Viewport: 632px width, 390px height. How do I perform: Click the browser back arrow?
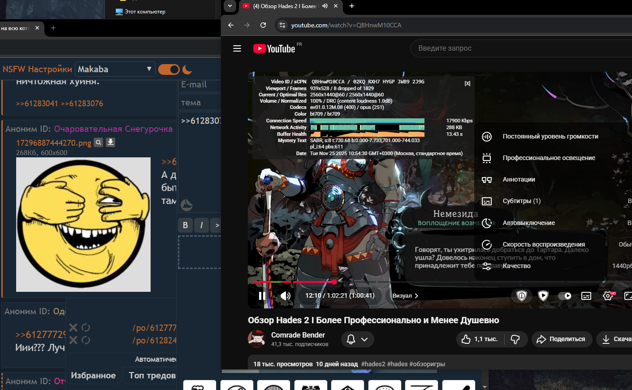click(x=231, y=25)
